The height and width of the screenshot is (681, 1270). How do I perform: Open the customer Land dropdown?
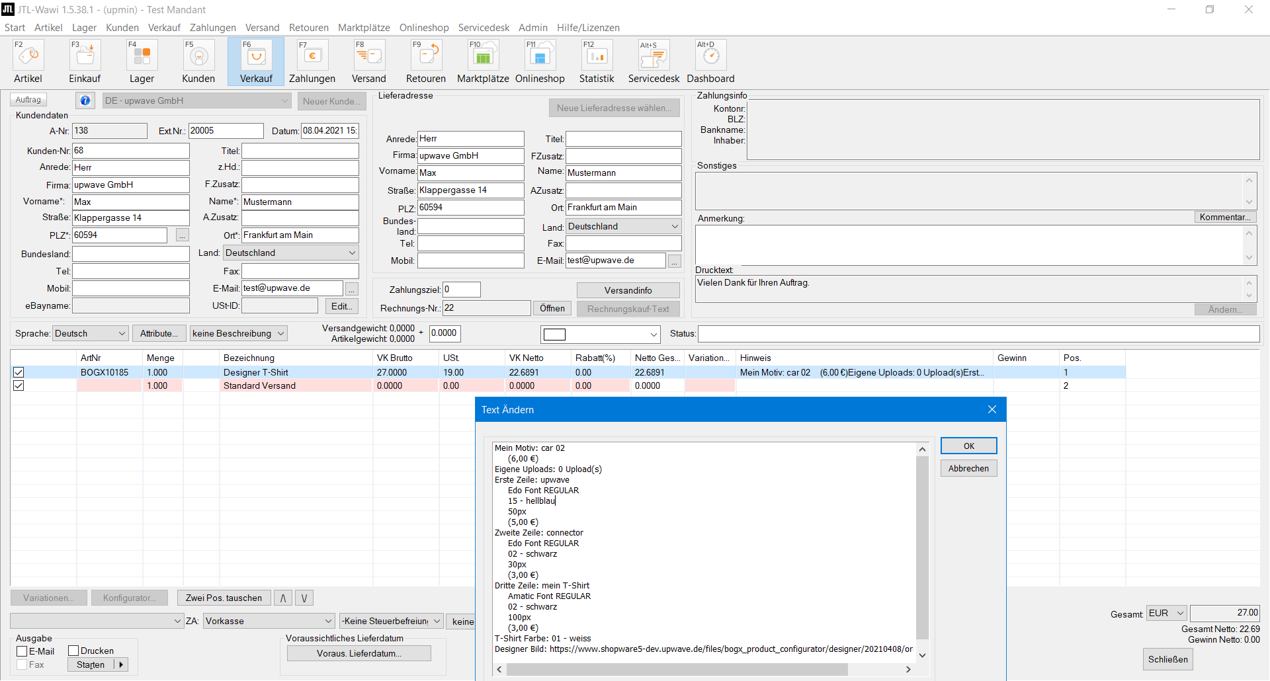pyautogui.click(x=291, y=253)
